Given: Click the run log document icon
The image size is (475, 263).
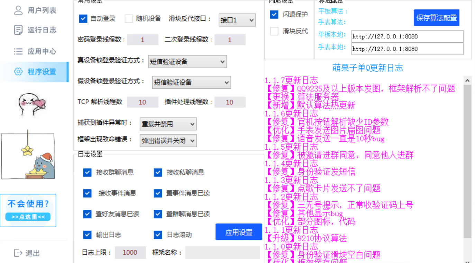Looking at the screenshot, I should (18, 30).
